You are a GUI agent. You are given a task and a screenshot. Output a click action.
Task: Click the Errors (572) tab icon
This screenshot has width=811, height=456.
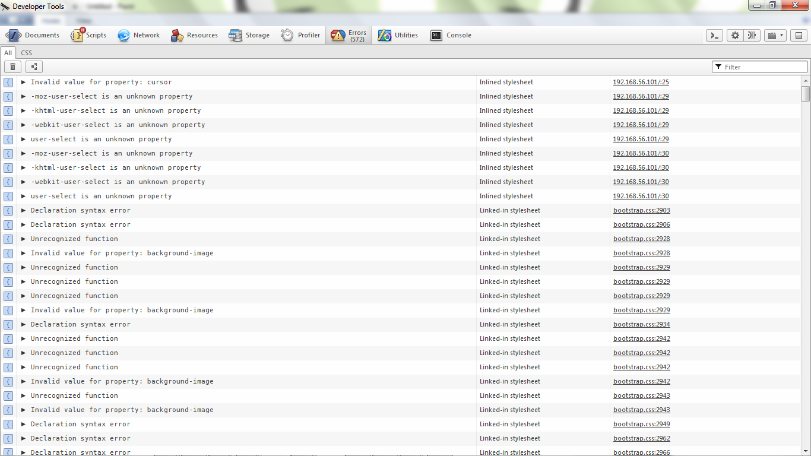(x=338, y=36)
